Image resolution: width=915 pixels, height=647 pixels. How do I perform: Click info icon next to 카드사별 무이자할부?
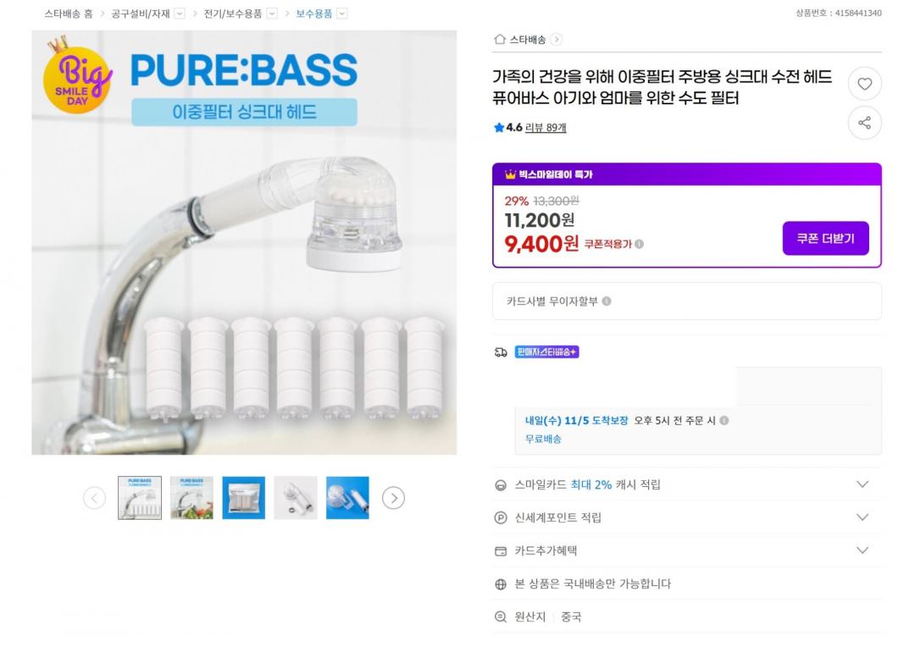[607, 301]
